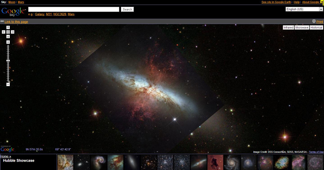Zoom in with the plus button
The width and height of the screenshot is (324, 170).
click(8, 42)
